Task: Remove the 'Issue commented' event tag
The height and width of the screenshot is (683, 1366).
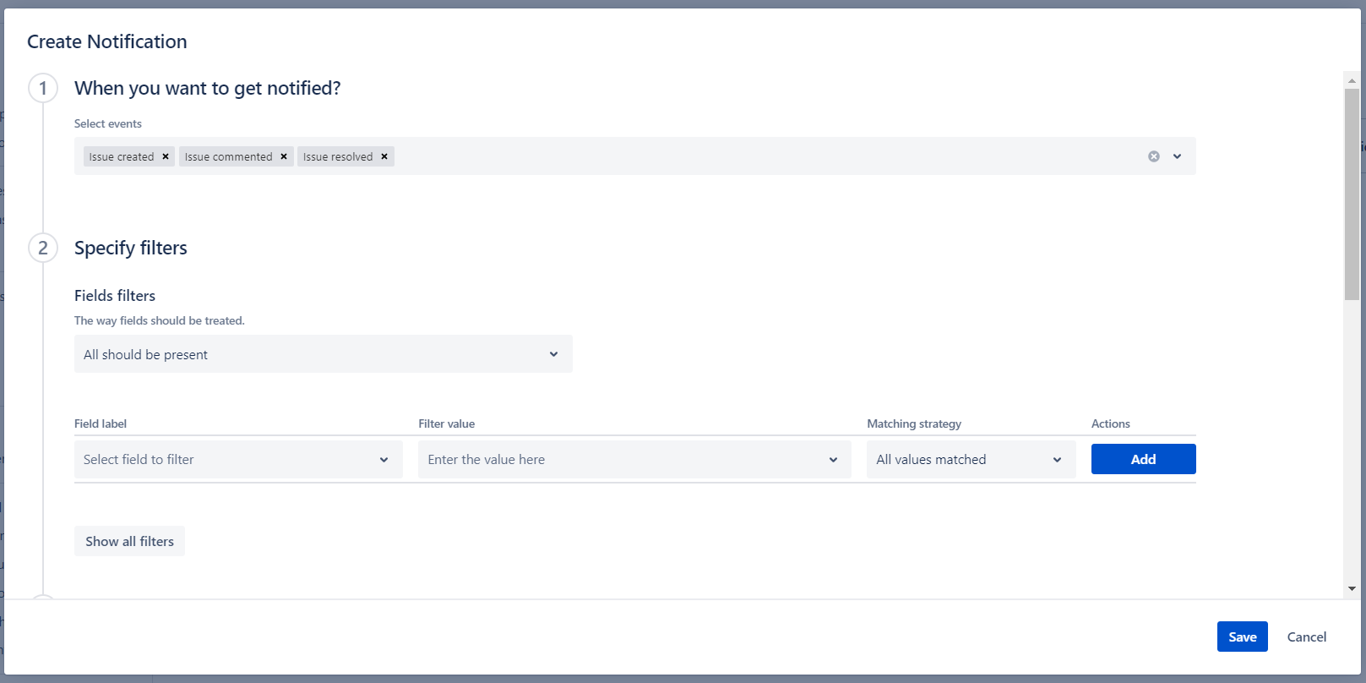Action: (x=284, y=156)
